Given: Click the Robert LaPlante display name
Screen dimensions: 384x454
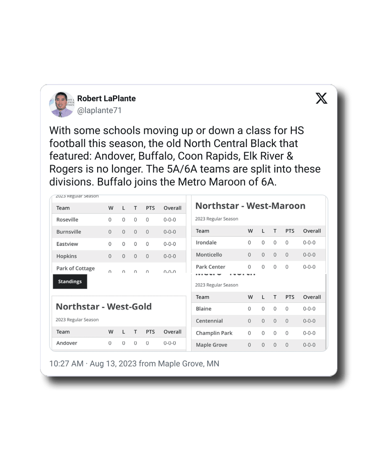Looking at the screenshot, I should 106,98.
